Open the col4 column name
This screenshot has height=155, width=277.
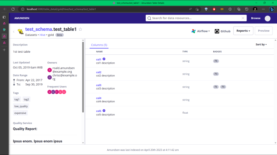point(99,98)
